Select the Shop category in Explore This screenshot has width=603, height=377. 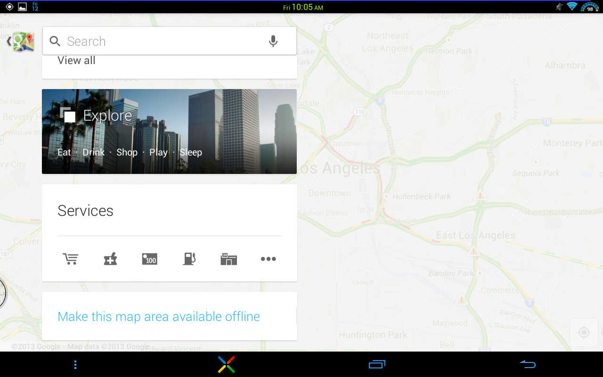tap(127, 152)
